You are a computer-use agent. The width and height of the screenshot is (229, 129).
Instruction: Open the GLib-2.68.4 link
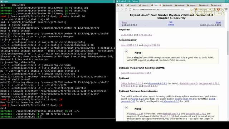127,35
